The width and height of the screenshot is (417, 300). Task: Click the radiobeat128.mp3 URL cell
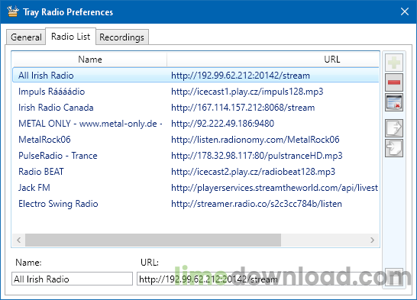click(253, 172)
